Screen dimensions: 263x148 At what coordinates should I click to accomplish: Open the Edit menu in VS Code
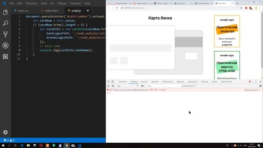19,3
